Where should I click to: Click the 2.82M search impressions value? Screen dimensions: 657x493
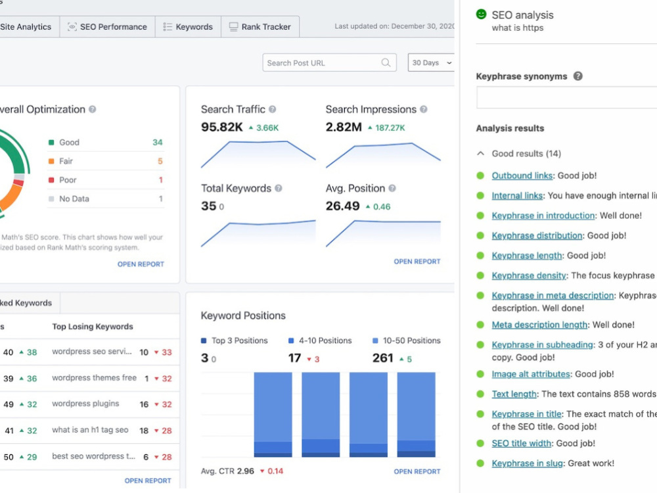point(344,127)
